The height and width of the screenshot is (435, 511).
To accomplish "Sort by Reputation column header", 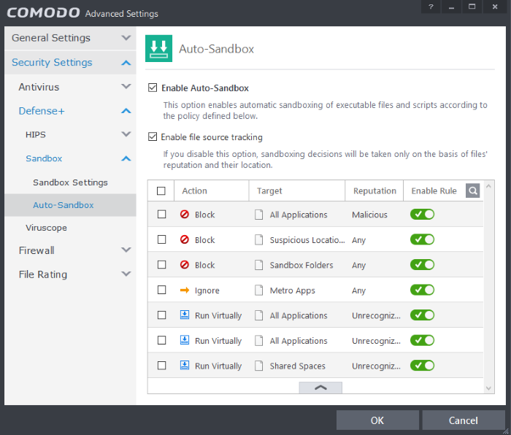I will click(374, 190).
